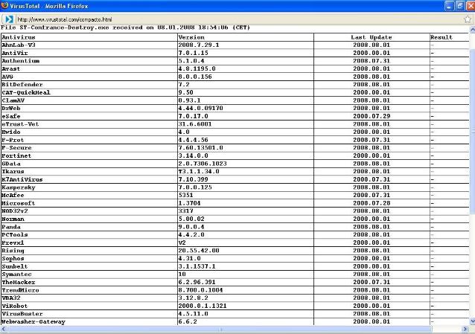Minimize the Firefox window
475x334 pixels.
coord(449,6)
